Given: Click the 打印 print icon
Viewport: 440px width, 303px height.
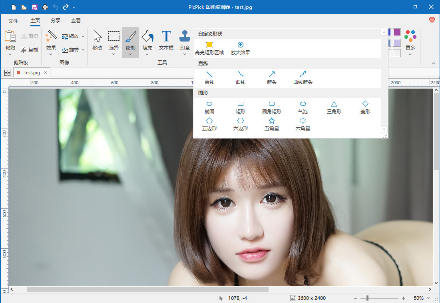Looking at the screenshot, I should point(44,7).
